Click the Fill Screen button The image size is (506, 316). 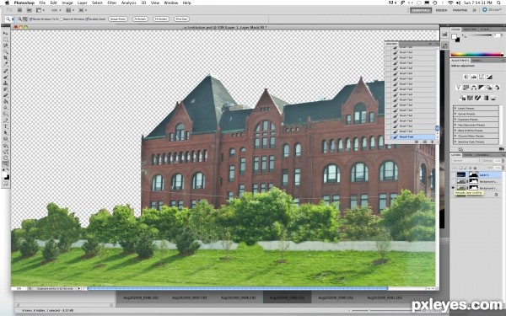pyautogui.click(x=161, y=19)
